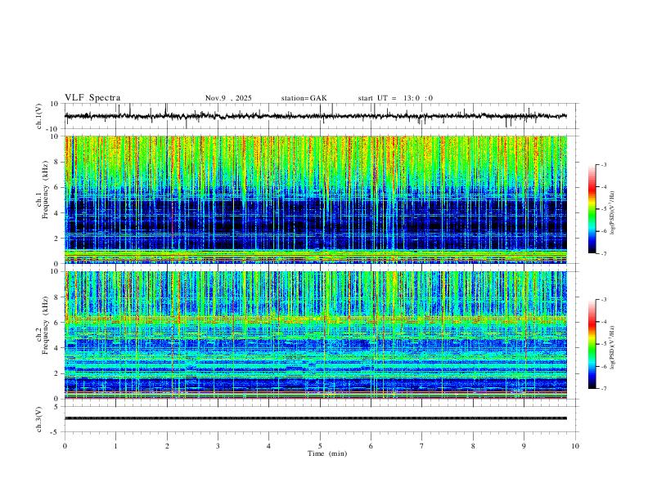Click the "station=GAK" label
The height and width of the screenshot is (500, 648).
pyautogui.click(x=304, y=98)
